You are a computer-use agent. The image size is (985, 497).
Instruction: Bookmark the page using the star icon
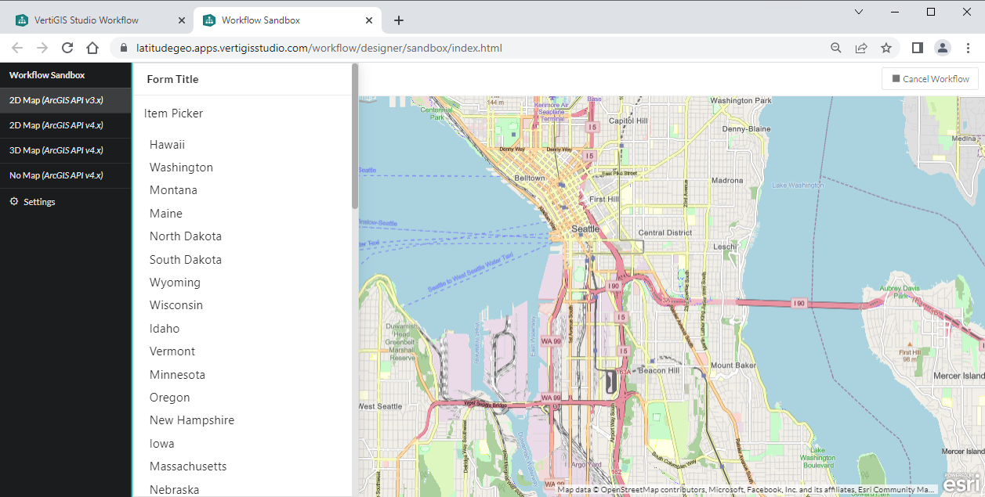tap(886, 48)
